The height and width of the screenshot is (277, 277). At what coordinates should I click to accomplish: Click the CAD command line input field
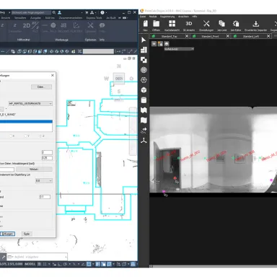[37, 257]
